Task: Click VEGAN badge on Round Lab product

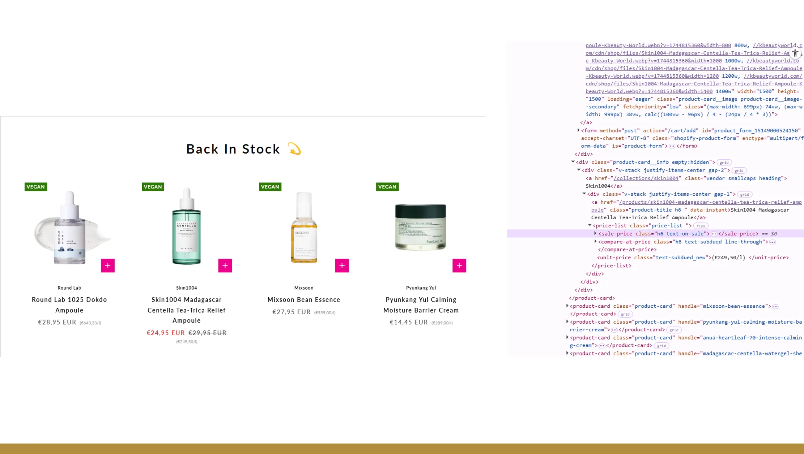Action: (x=36, y=187)
